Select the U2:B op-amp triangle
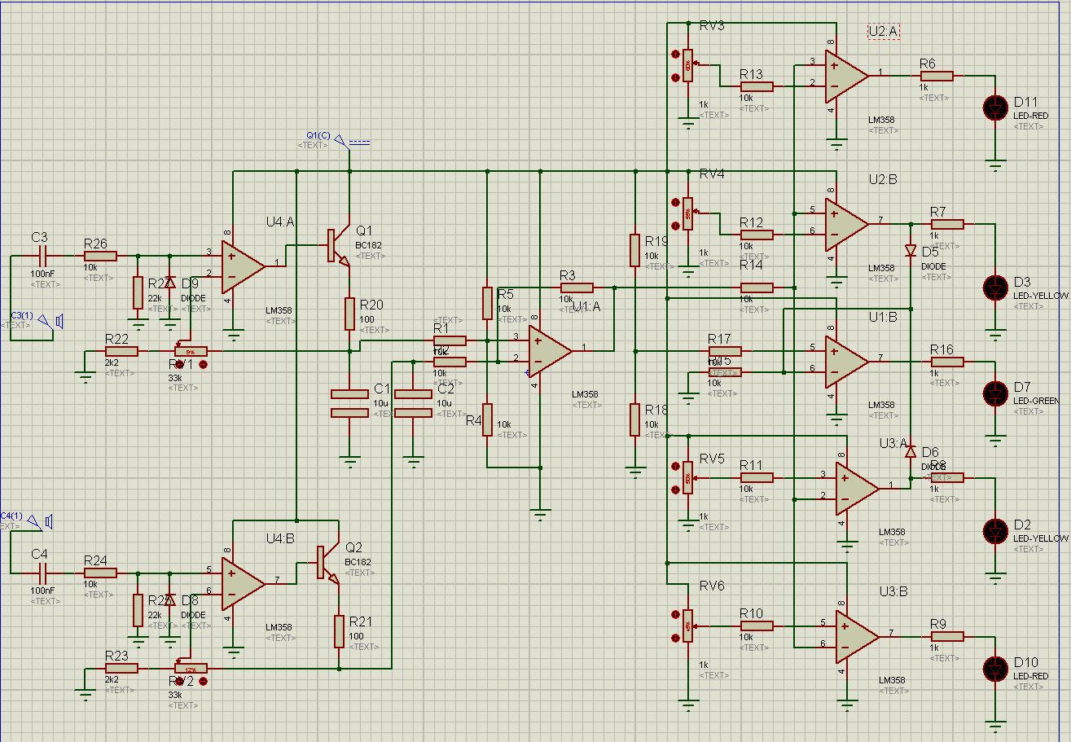Viewport: 1071px width, 742px height. coord(846,223)
